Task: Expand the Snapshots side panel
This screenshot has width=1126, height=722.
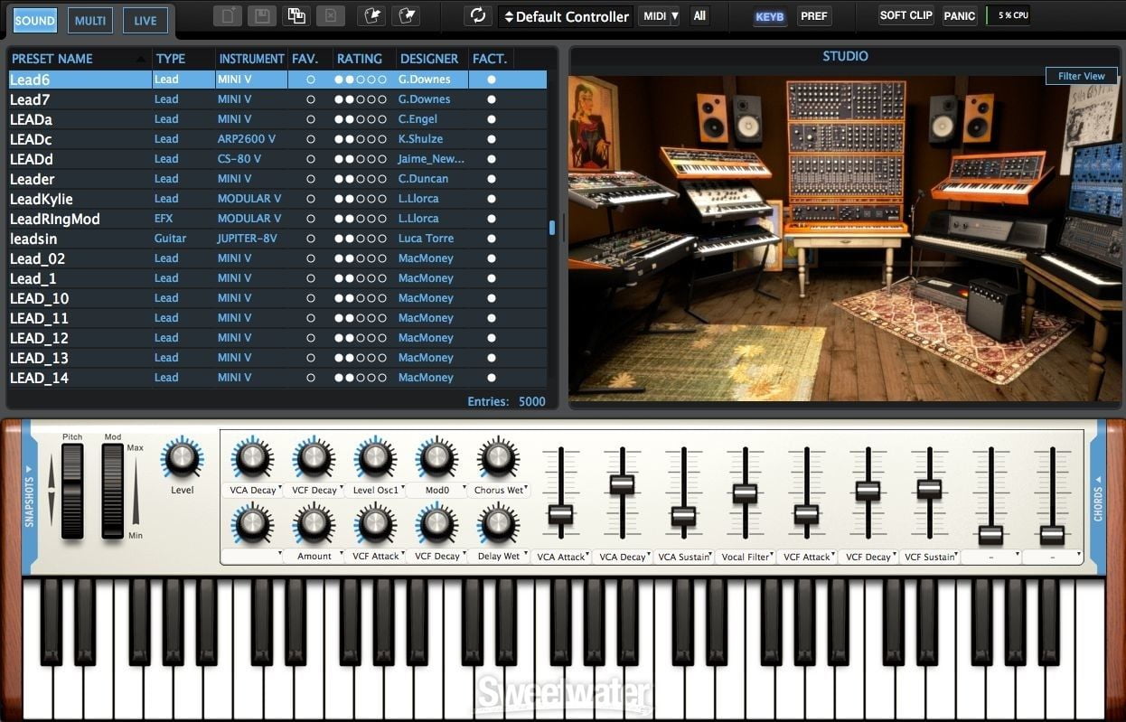Action: click(x=30, y=495)
